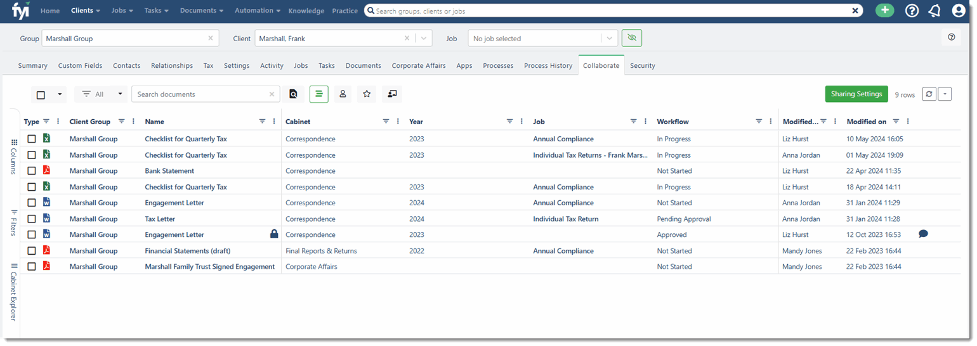Click the FYI logo icon

click(20, 11)
